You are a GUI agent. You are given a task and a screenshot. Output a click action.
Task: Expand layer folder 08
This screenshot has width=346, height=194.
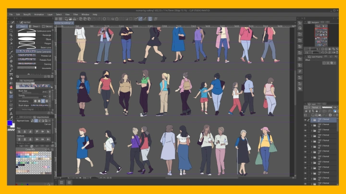[312, 158]
